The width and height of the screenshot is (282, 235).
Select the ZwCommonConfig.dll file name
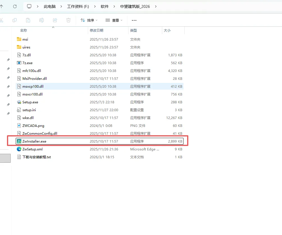coord(40,133)
